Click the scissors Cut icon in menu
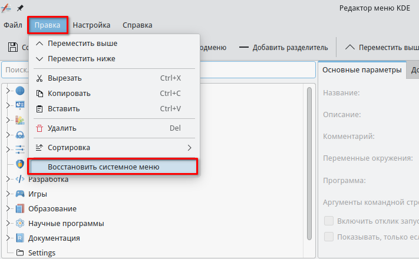 pyautogui.click(x=39, y=78)
